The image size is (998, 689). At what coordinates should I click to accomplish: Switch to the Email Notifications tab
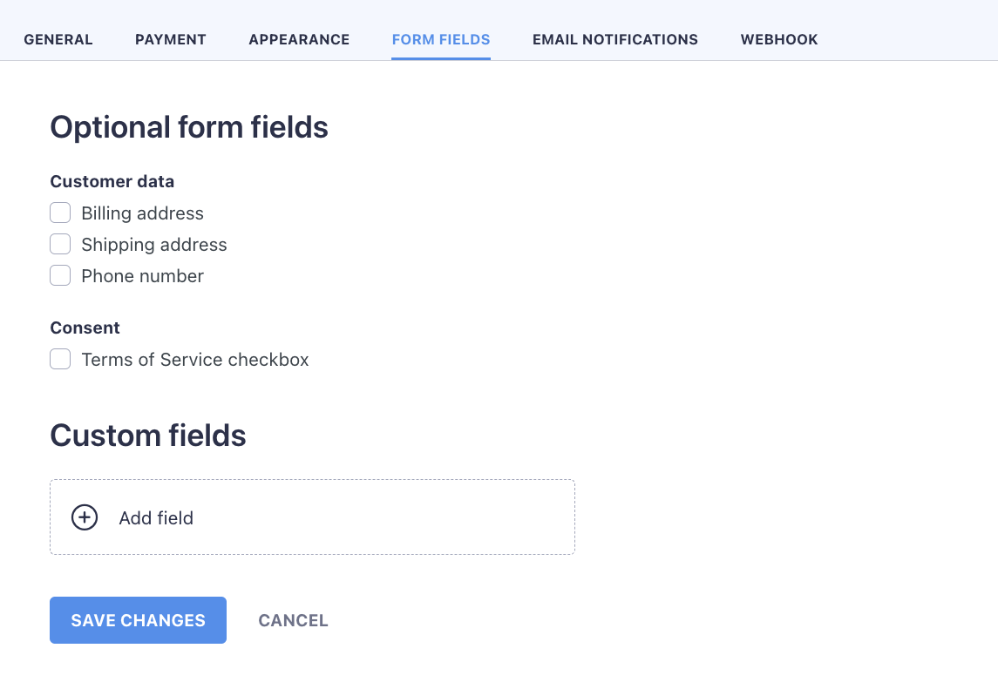point(615,39)
